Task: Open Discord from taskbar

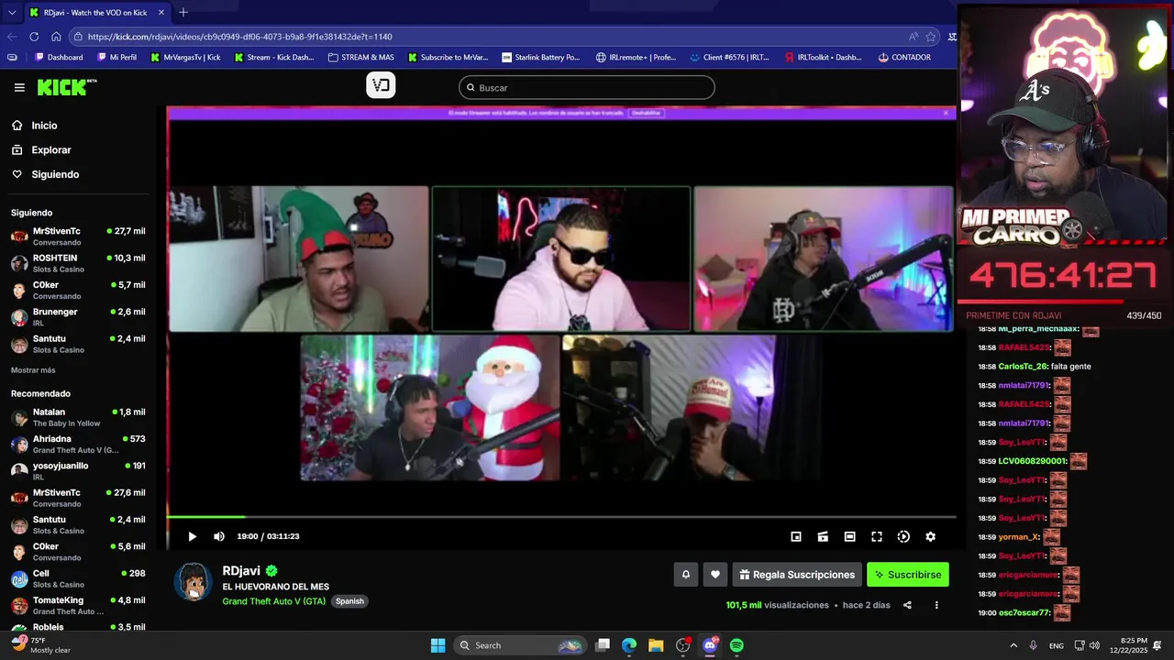Action: [710, 645]
